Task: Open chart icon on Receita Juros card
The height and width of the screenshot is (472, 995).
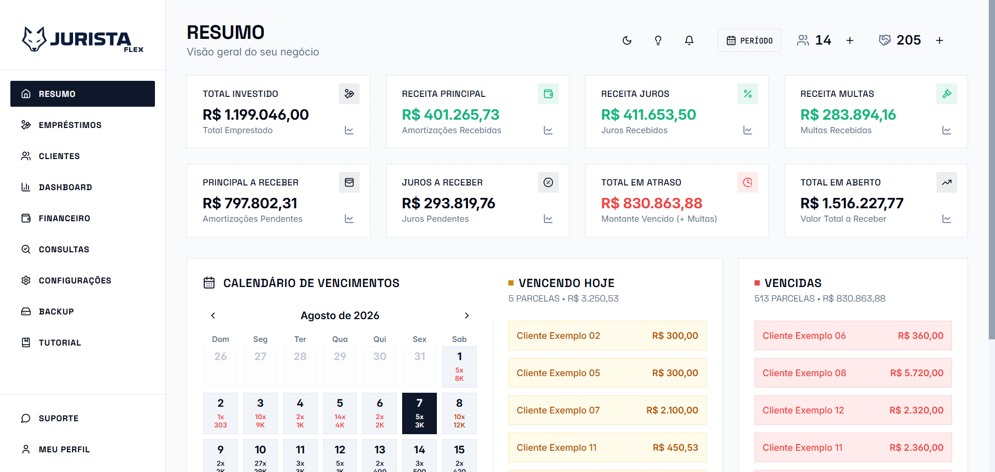Action: coord(748,131)
